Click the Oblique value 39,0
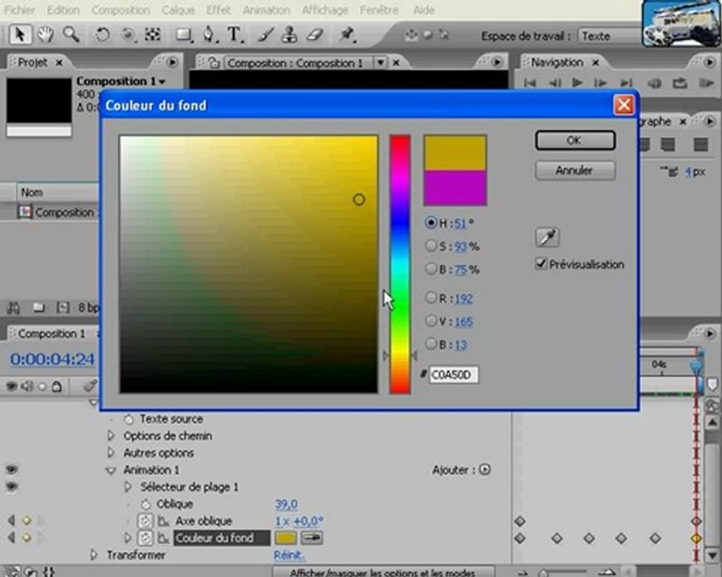Image resolution: width=722 pixels, height=577 pixels. 286,504
